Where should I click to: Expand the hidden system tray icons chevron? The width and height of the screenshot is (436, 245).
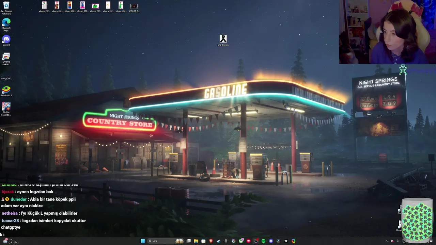click(x=387, y=241)
